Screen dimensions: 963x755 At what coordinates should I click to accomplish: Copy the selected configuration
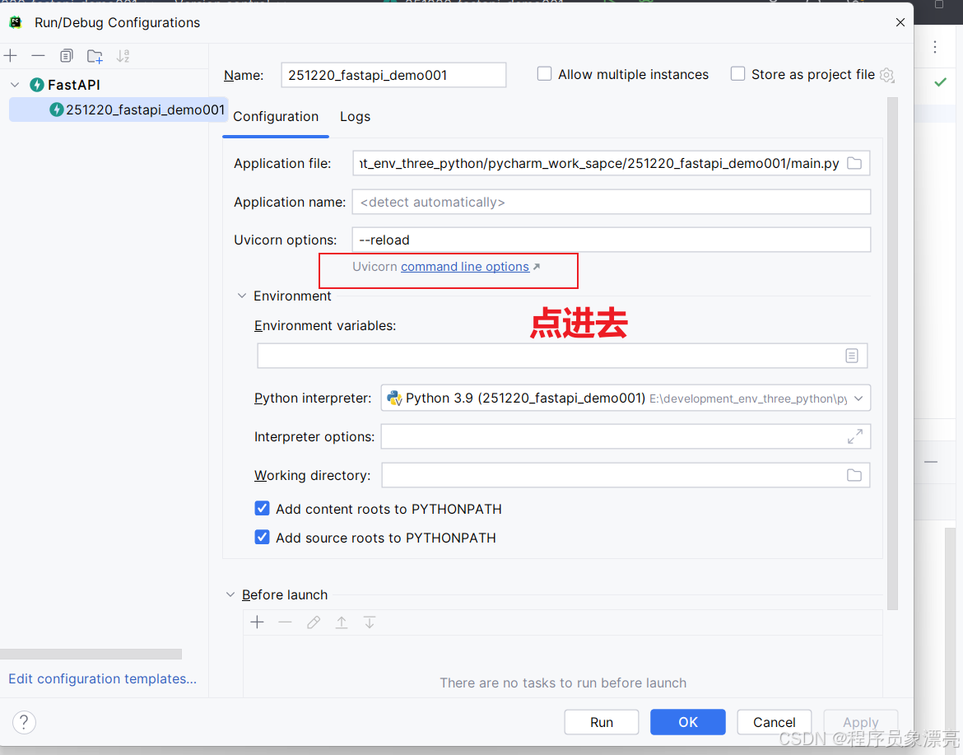click(67, 56)
